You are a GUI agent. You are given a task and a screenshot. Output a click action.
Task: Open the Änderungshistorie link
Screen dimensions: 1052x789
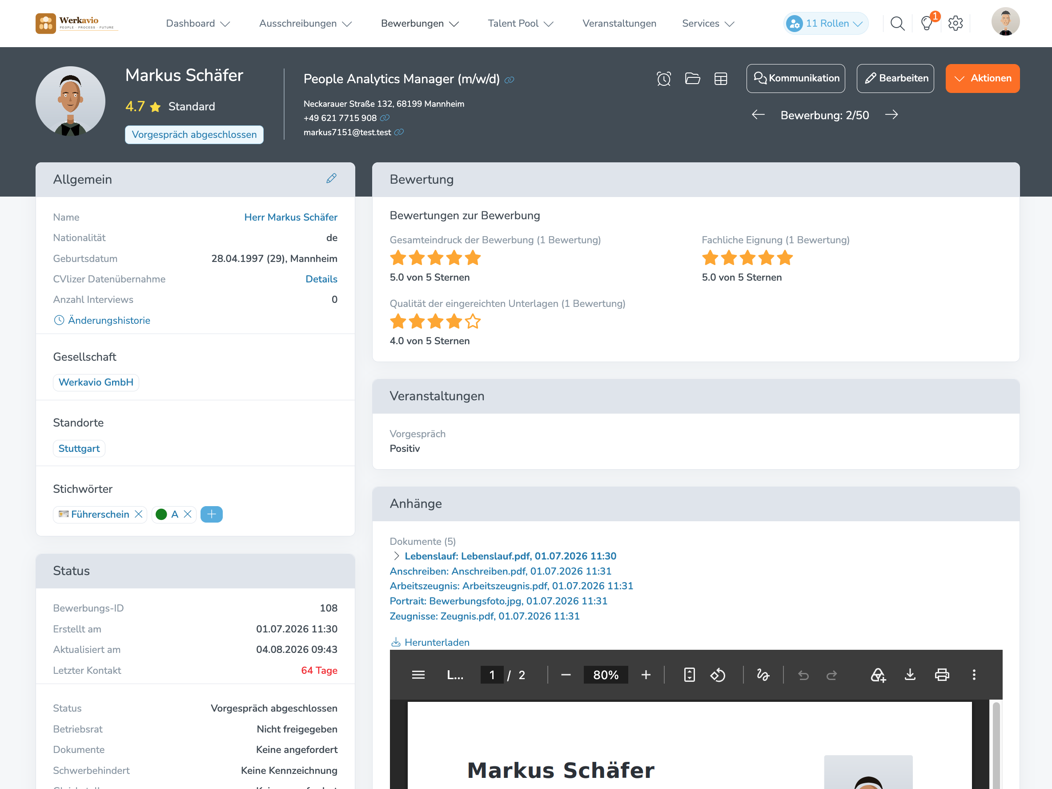[102, 320]
